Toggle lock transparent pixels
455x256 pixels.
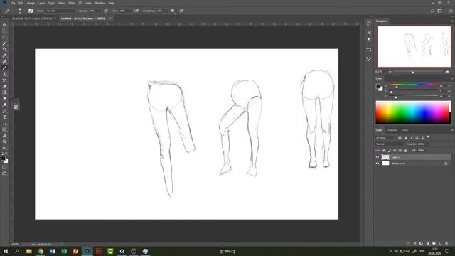pos(384,150)
